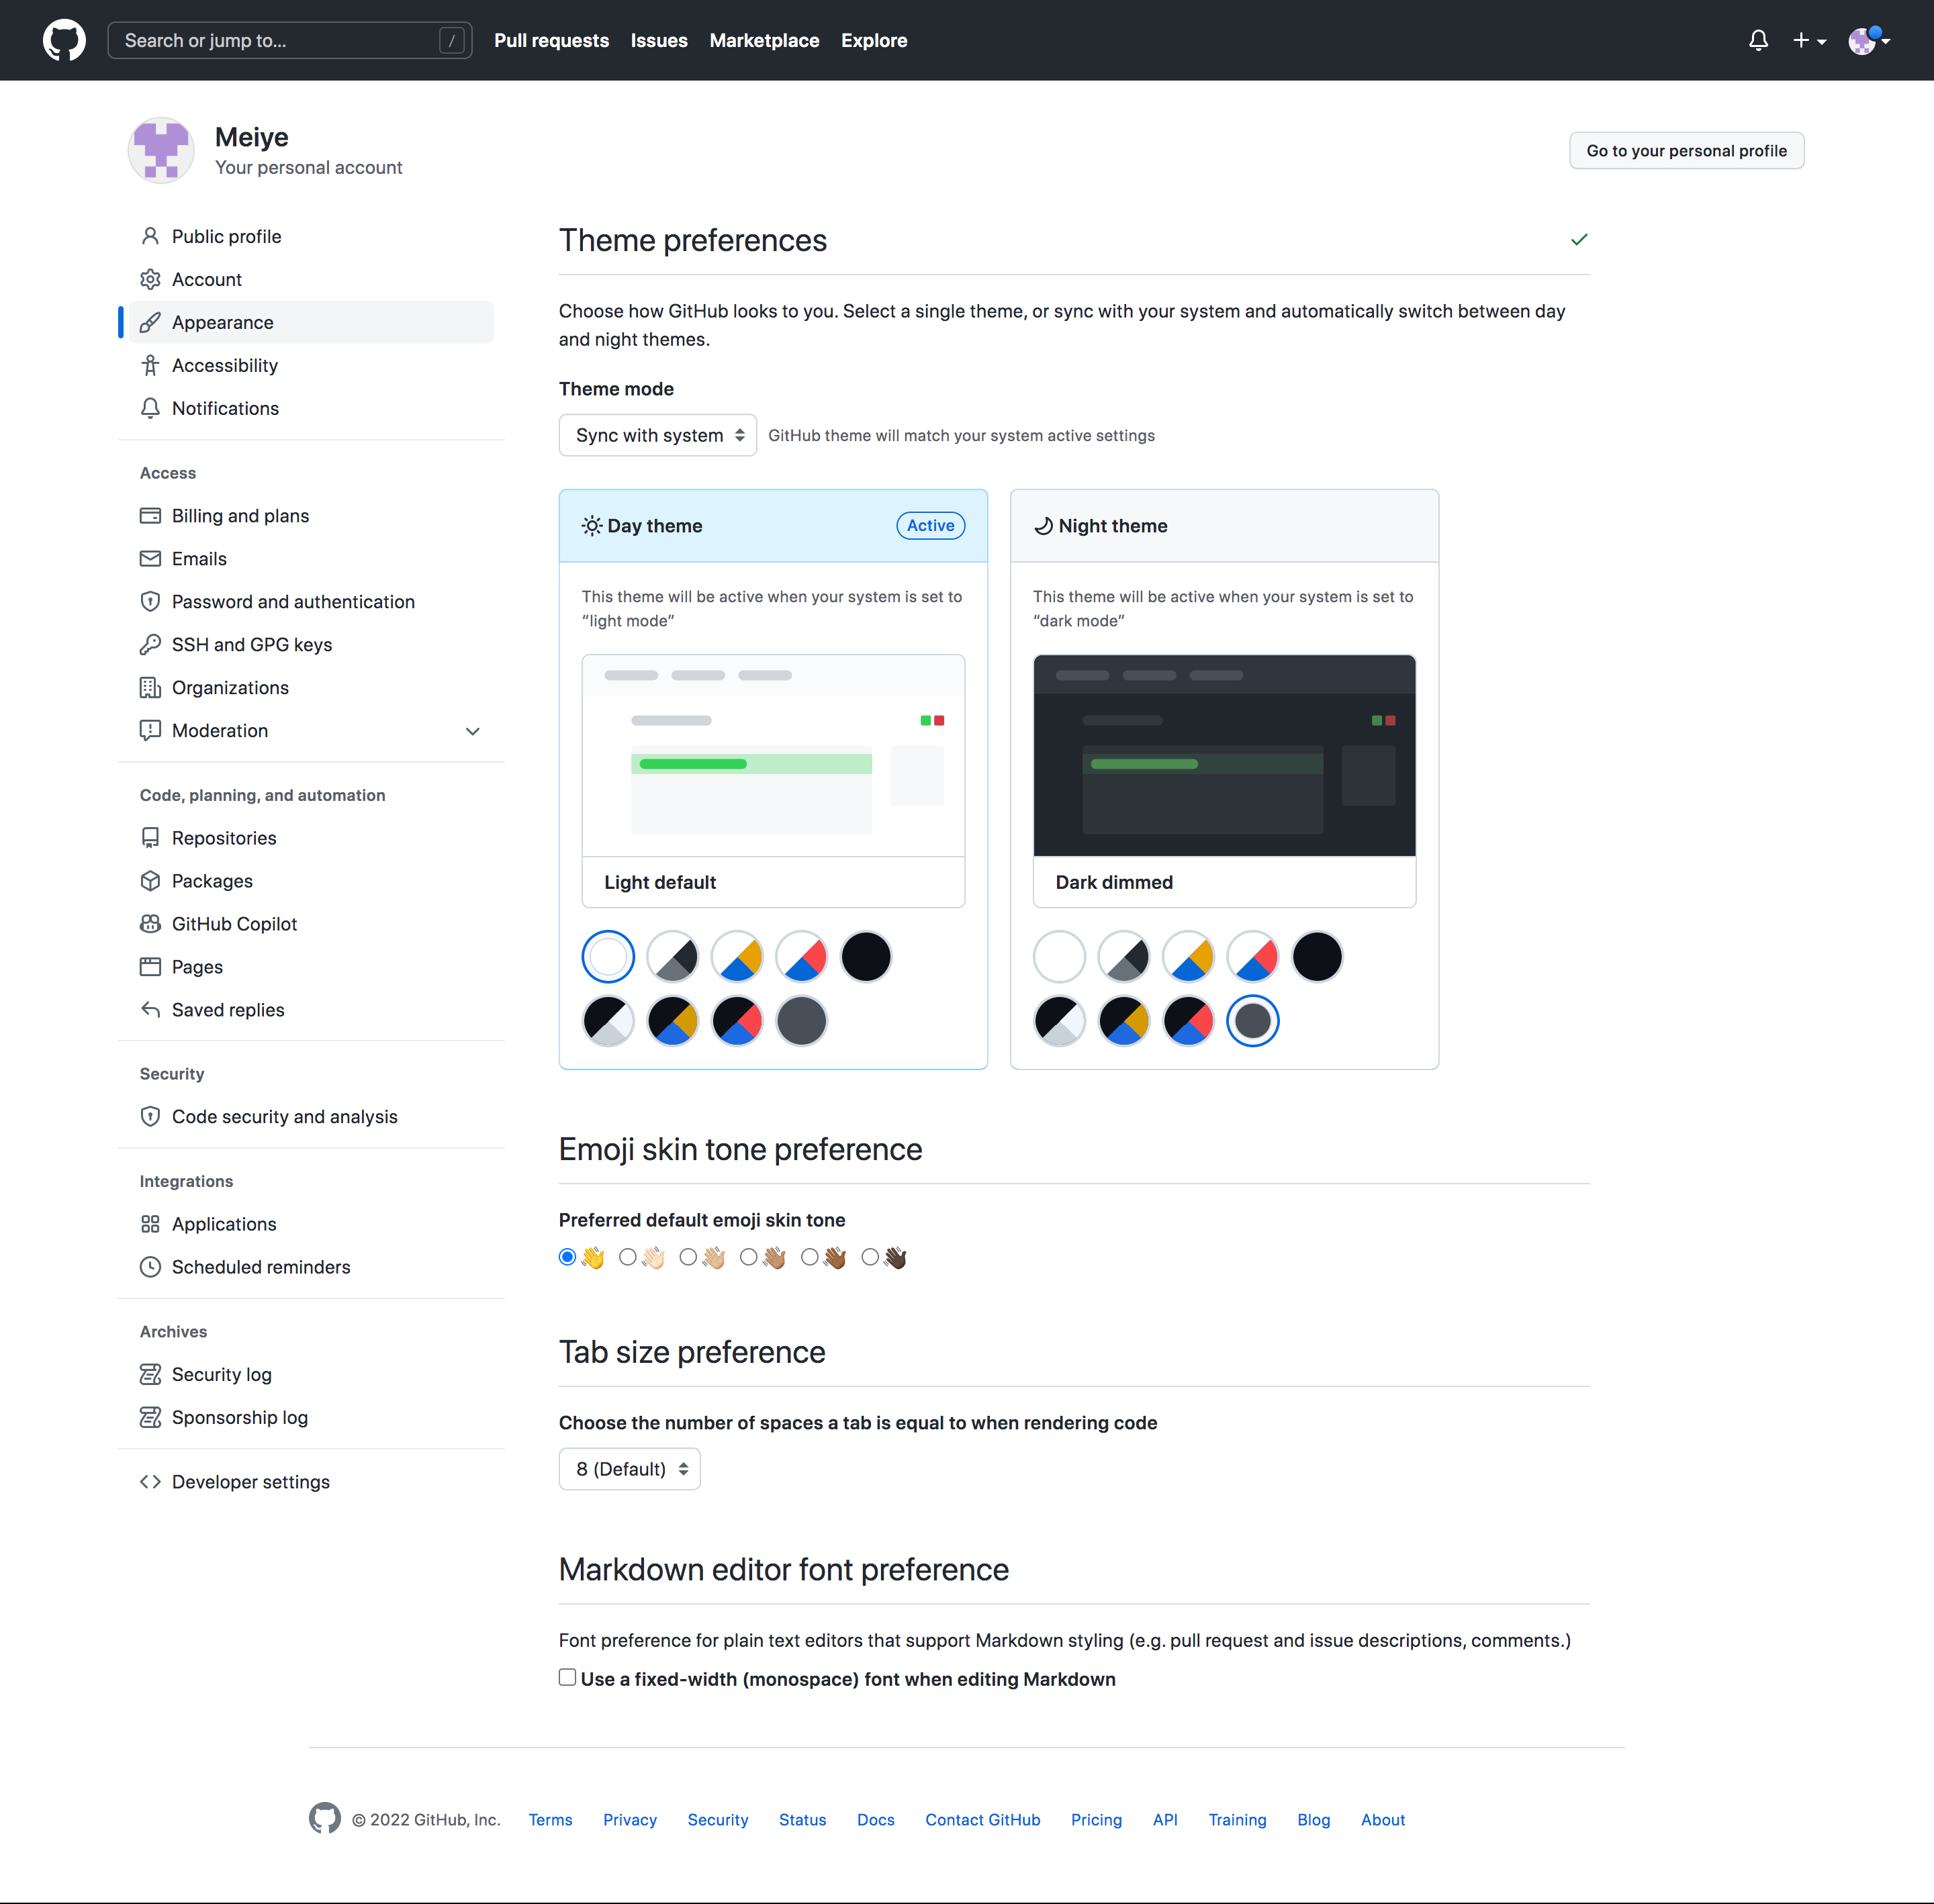This screenshot has width=1934, height=1904.
Task: Open the Docs footer link
Action: click(x=876, y=1820)
